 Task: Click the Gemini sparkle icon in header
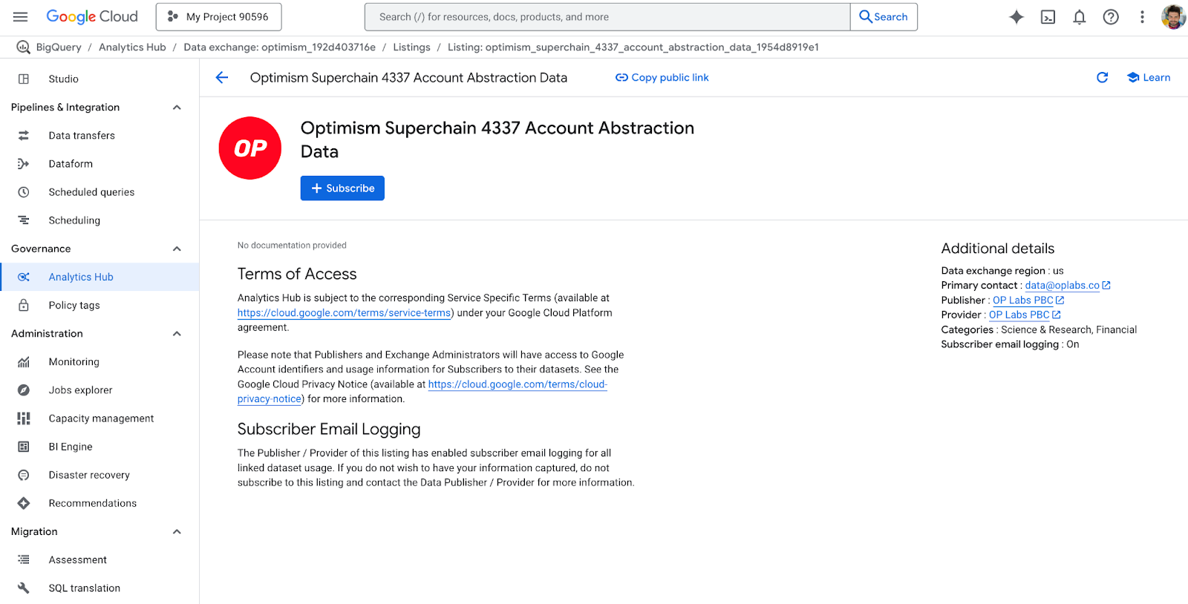coord(1016,17)
